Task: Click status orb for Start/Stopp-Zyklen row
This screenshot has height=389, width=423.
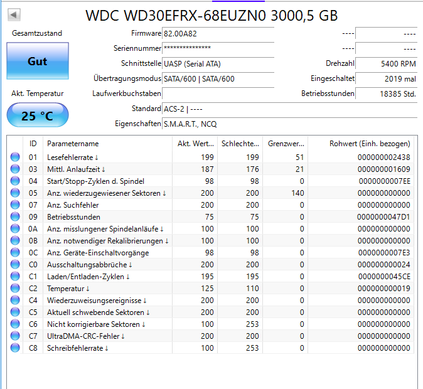Action: point(15,181)
